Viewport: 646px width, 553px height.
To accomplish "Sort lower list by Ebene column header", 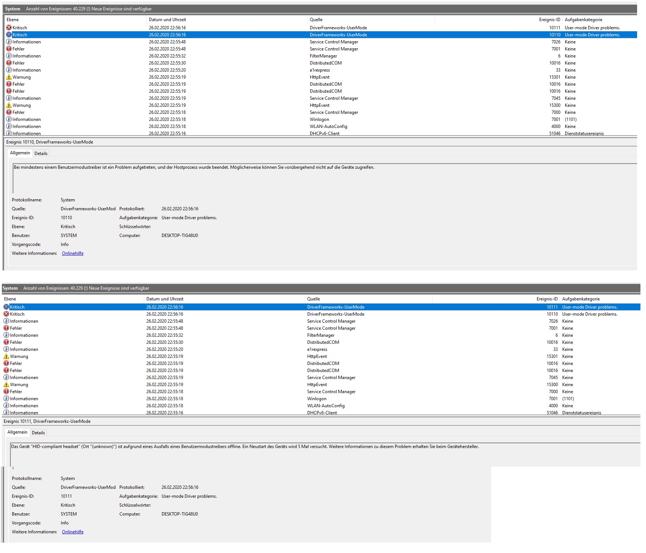I will [x=73, y=299].
